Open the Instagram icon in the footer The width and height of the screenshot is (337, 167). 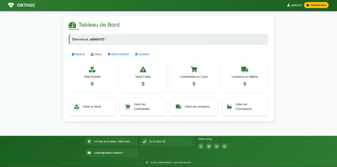click(224, 146)
